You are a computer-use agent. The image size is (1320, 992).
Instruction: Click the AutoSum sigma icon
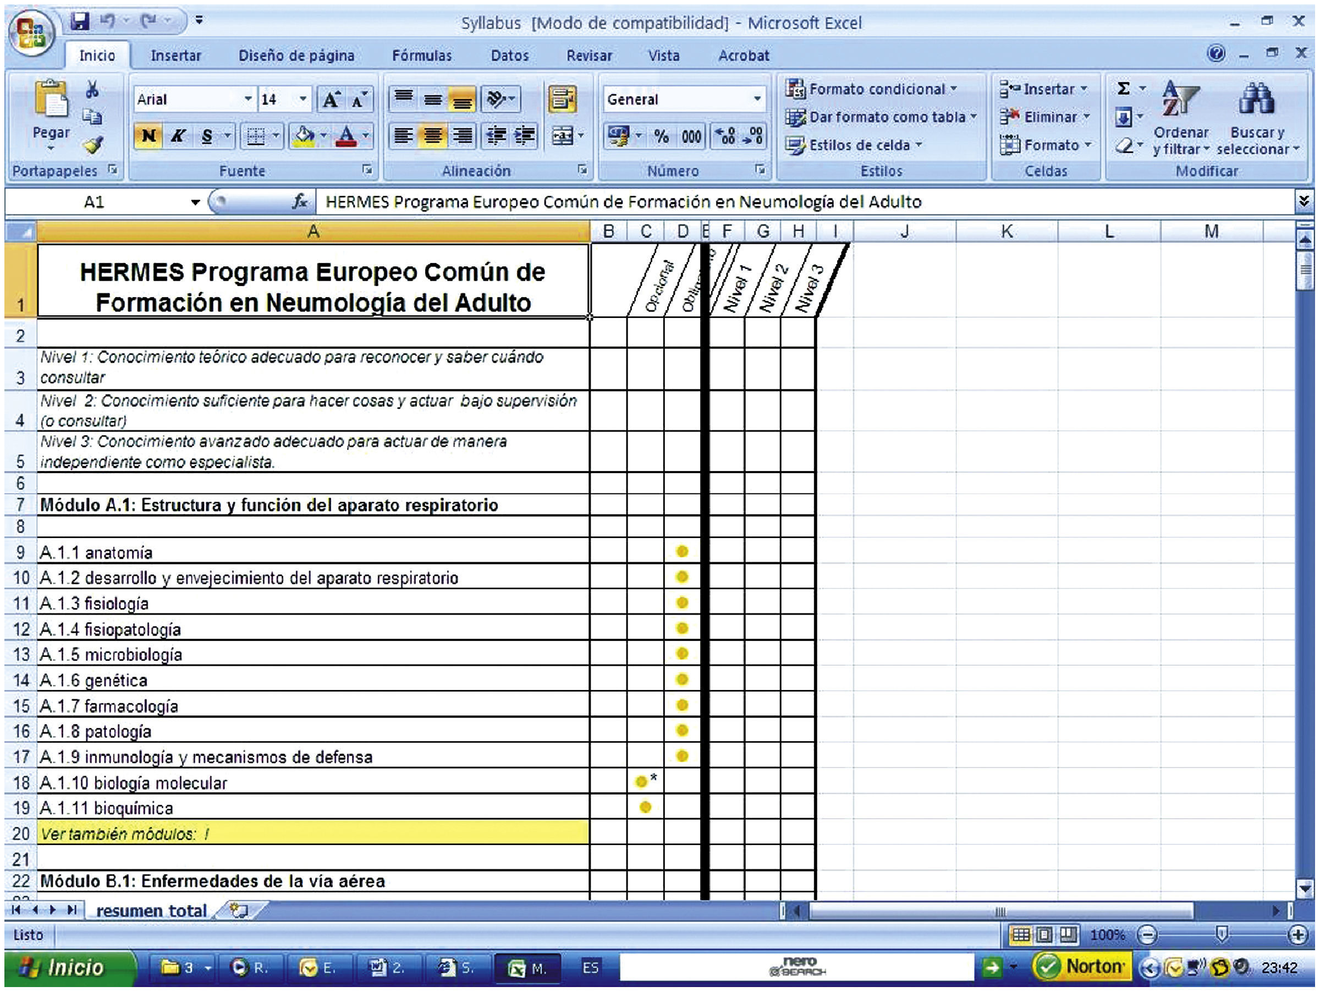pos(1123,89)
